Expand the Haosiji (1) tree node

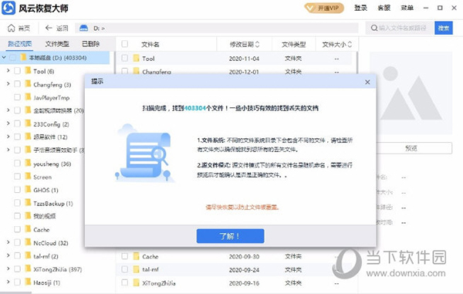coord(8,282)
